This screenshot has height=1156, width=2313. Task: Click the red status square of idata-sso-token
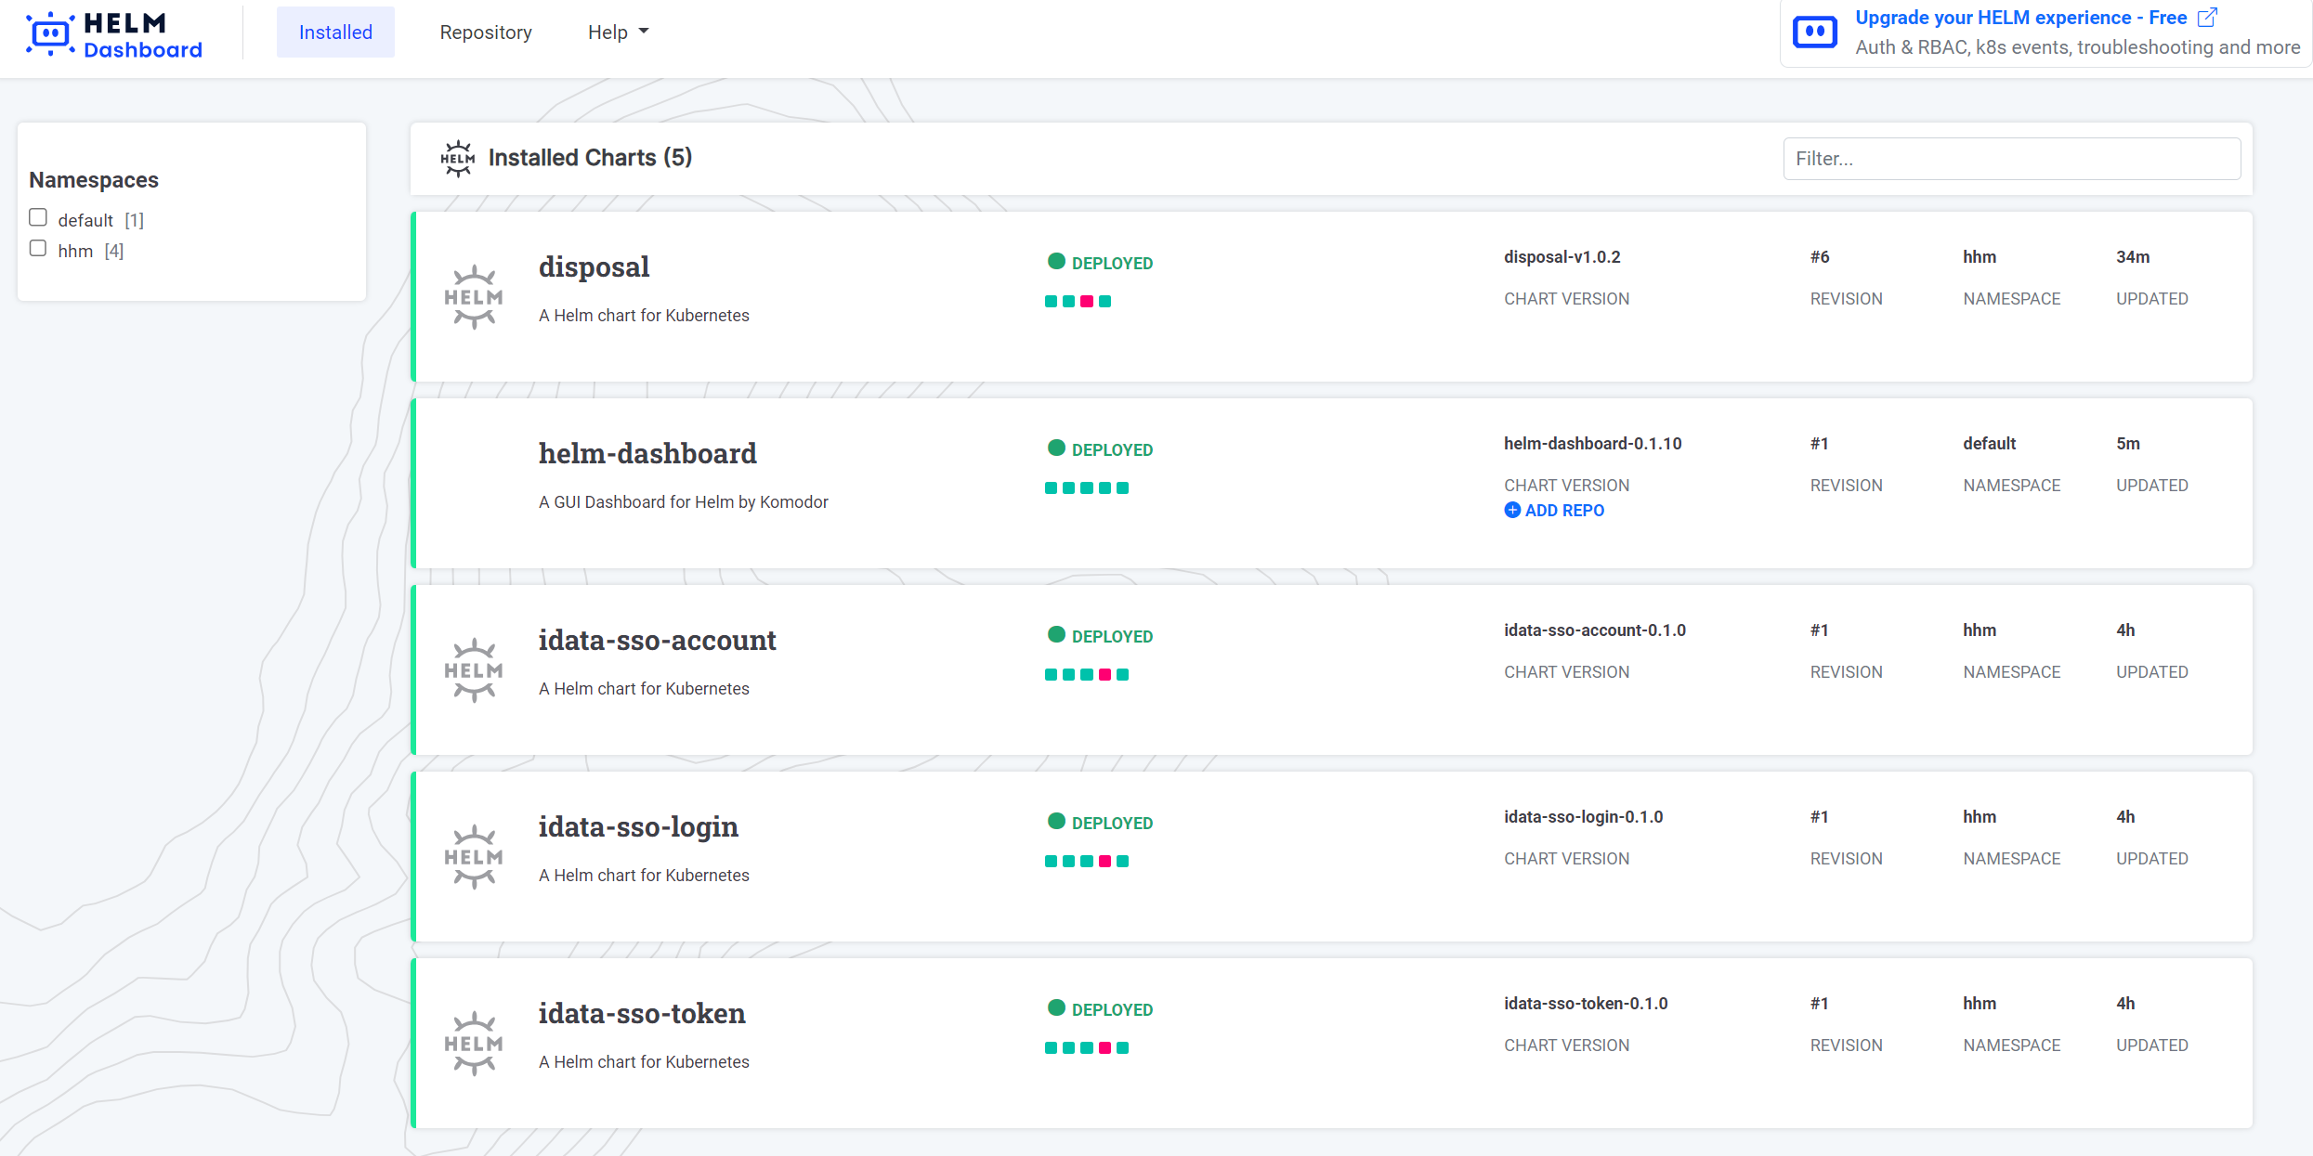pyautogui.click(x=1104, y=1048)
